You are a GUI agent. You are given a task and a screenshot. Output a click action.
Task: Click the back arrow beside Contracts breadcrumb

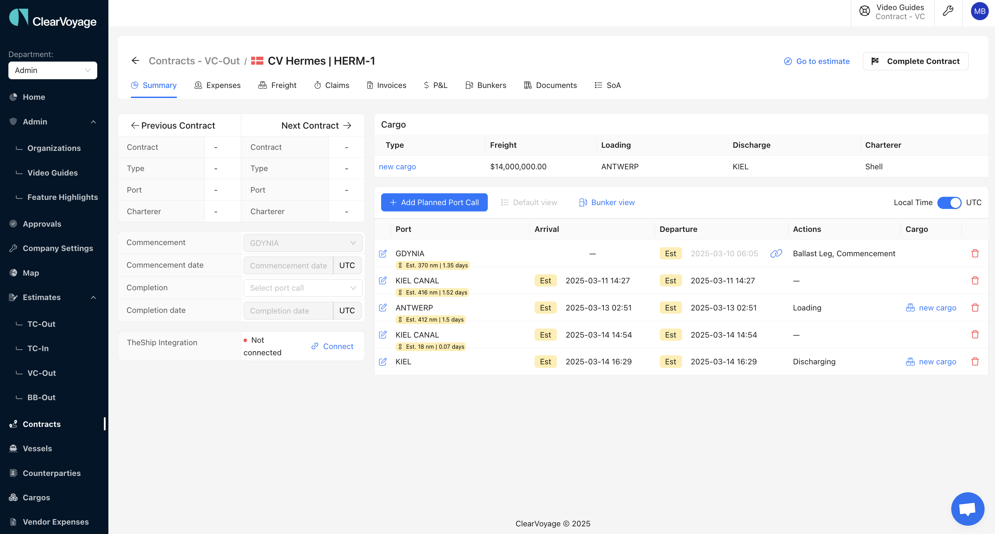point(135,60)
